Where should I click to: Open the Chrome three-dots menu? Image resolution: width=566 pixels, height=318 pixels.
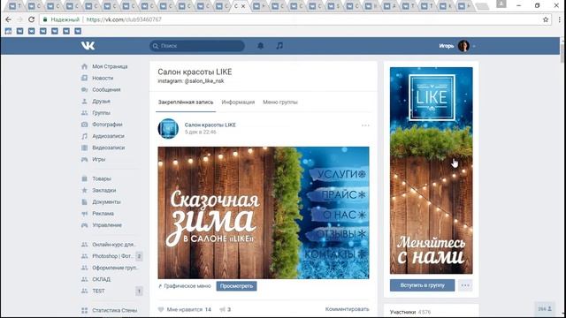click(x=559, y=19)
